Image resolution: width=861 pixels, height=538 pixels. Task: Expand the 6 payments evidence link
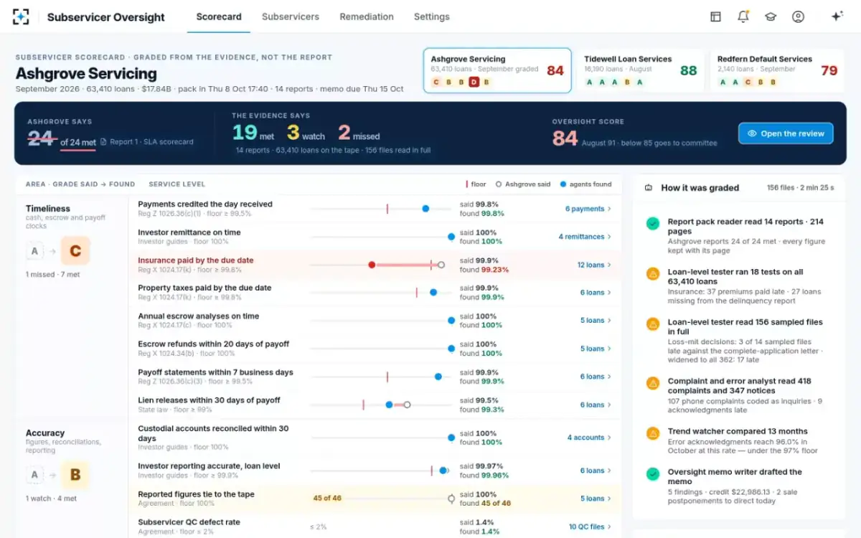[588, 209]
